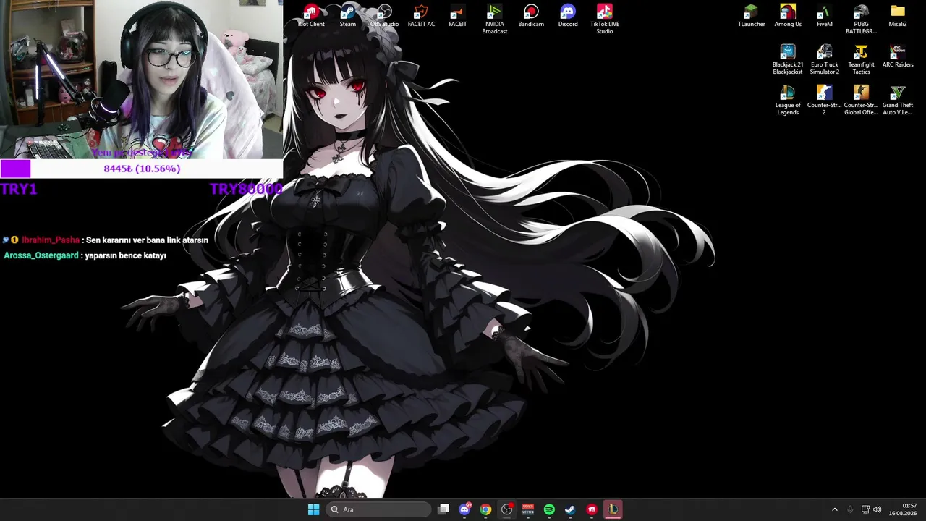Click the Teamfight Tactics desktop icon
The image size is (926, 521).
[861, 60]
